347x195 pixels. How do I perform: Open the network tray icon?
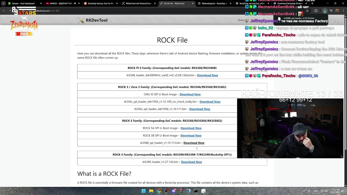pyautogui.click(x=322, y=191)
